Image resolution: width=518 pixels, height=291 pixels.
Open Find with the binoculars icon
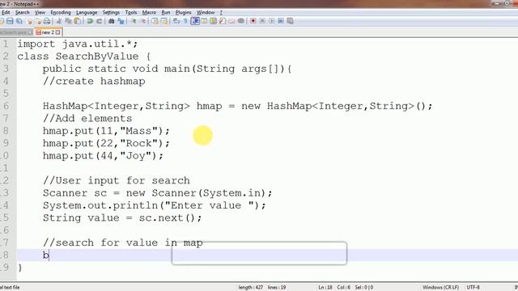tap(112, 21)
